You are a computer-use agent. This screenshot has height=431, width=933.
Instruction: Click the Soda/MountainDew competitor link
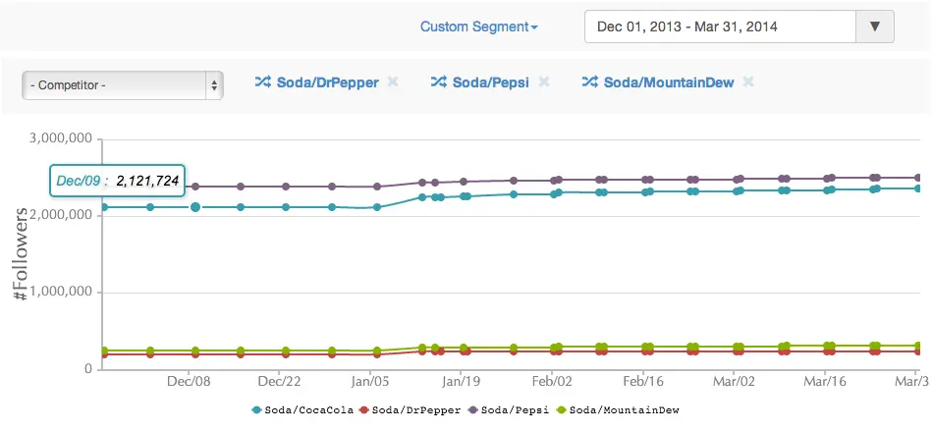[668, 82]
